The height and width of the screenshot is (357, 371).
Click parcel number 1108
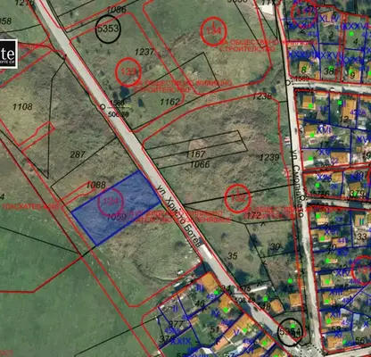click(x=22, y=106)
